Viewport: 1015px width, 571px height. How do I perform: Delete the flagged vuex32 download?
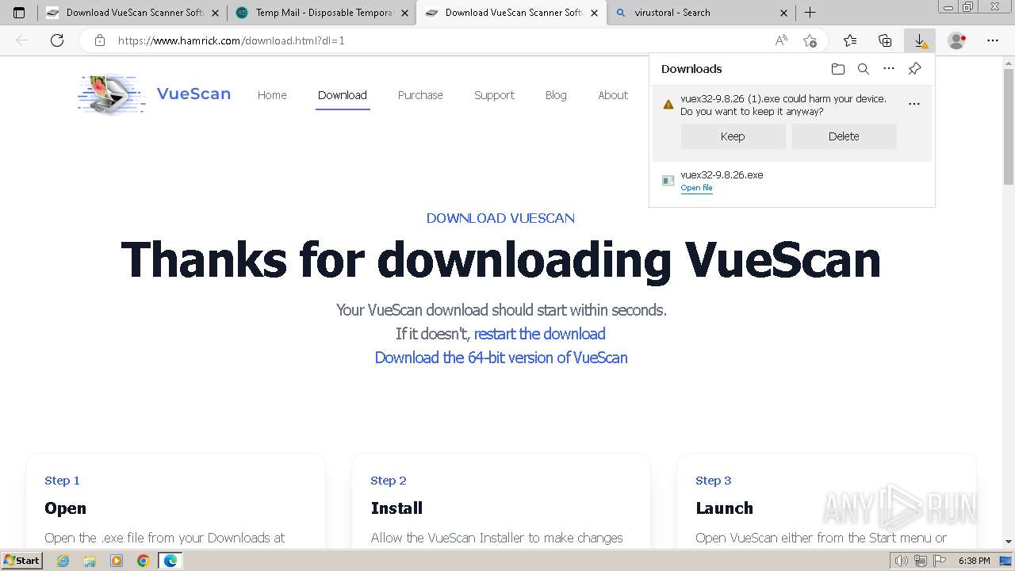tap(844, 136)
